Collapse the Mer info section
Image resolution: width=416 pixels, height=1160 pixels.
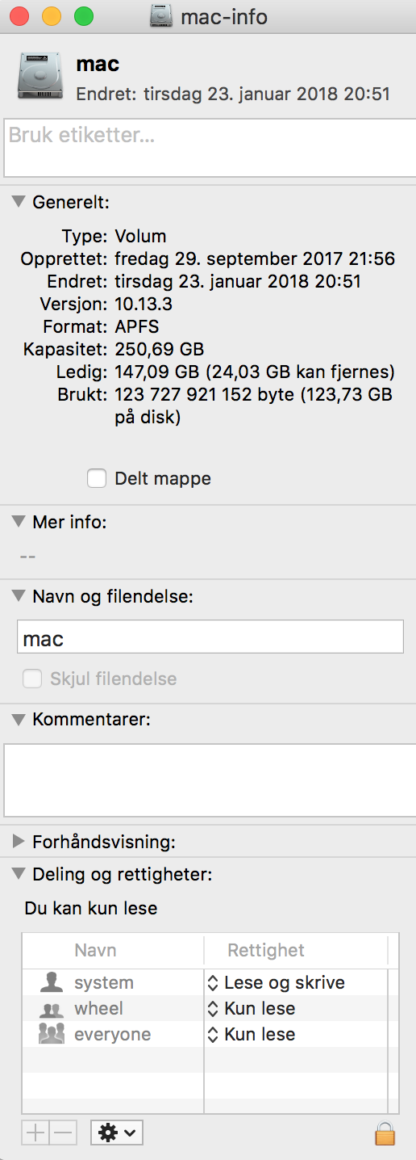[19, 521]
